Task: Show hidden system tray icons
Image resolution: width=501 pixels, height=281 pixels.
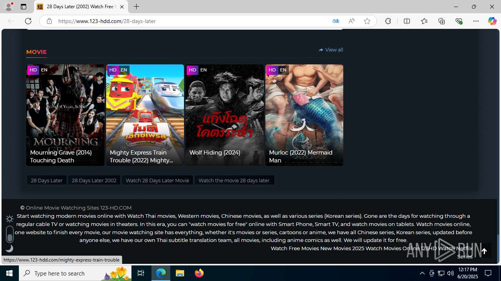Action: tap(422, 273)
